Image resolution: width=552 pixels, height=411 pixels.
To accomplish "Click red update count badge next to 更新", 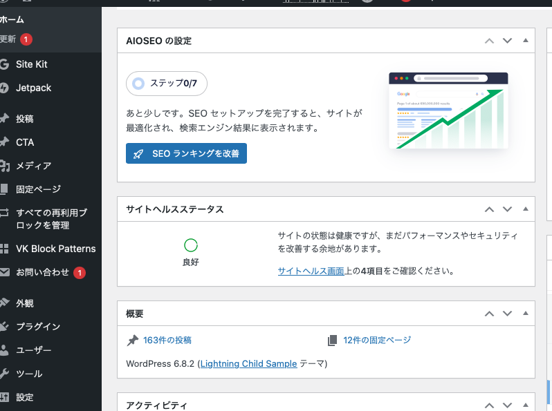I will click(x=26, y=39).
